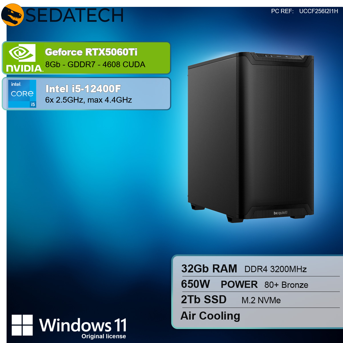The height and width of the screenshot is (343, 343).
Task: Click the Sedatech dinosaur logo icon
Action: (x=12, y=15)
